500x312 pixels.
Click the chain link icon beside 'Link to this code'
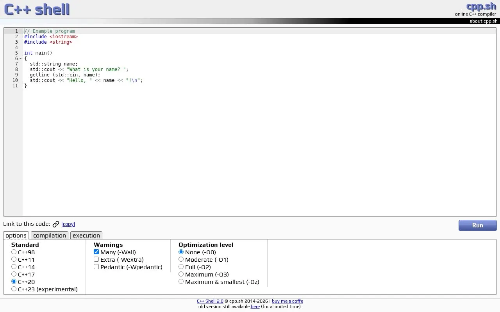coord(56,224)
